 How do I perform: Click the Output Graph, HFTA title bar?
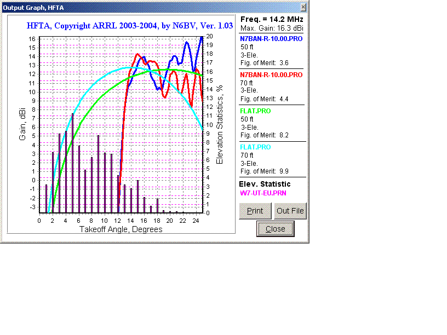point(137,7)
